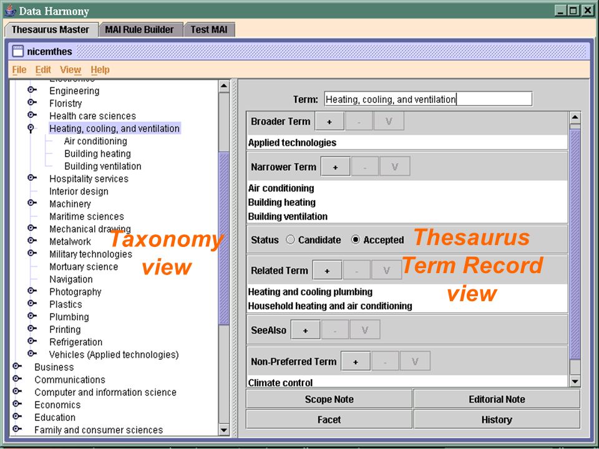Click the Related Term minus button
This screenshot has width=599, height=449.
click(x=356, y=270)
